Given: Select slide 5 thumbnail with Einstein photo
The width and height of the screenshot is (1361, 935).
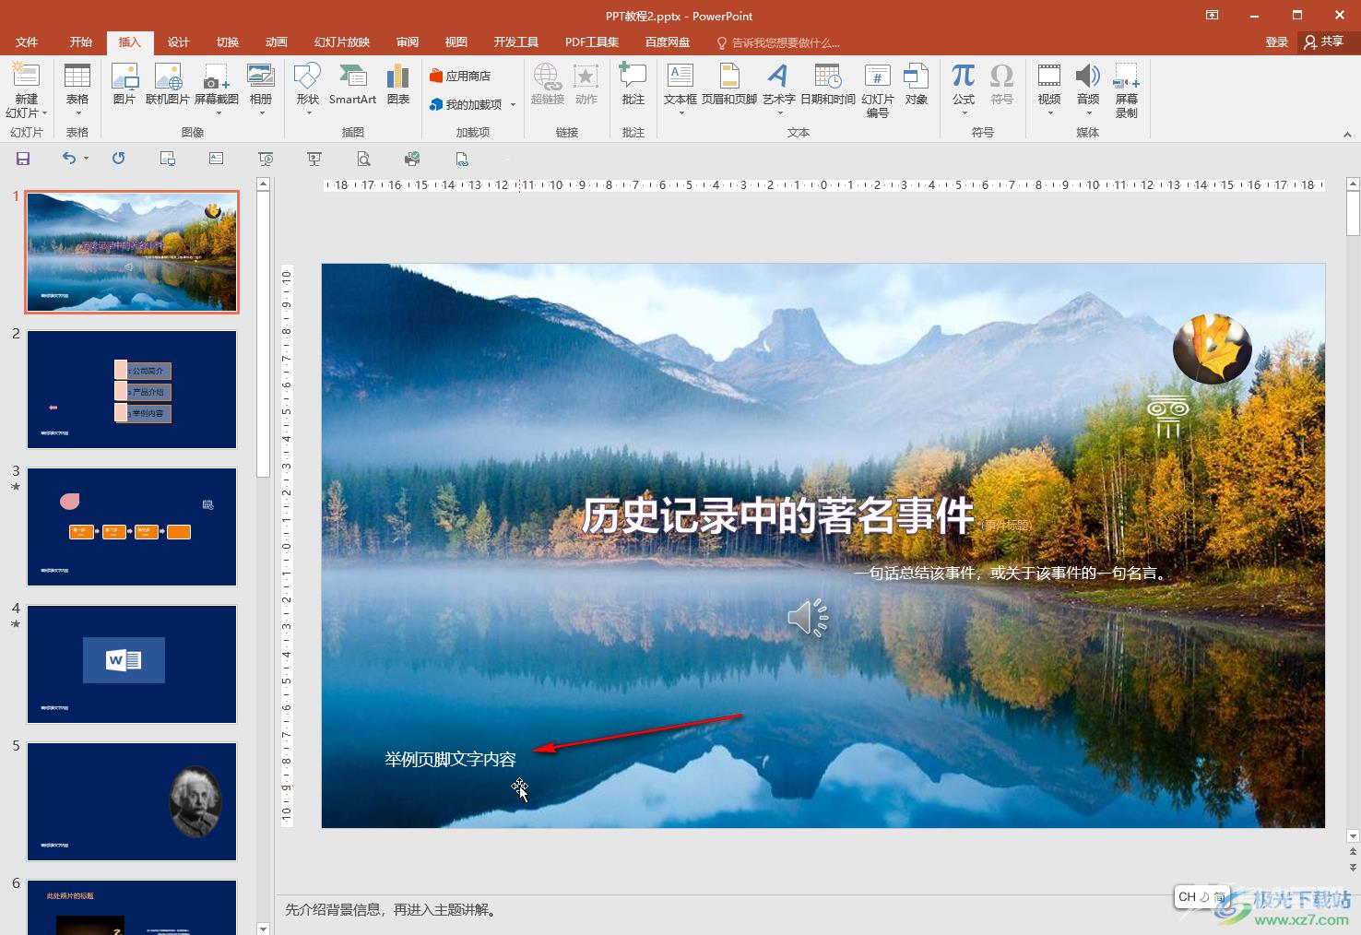Looking at the screenshot, I should tap(132, 801).
